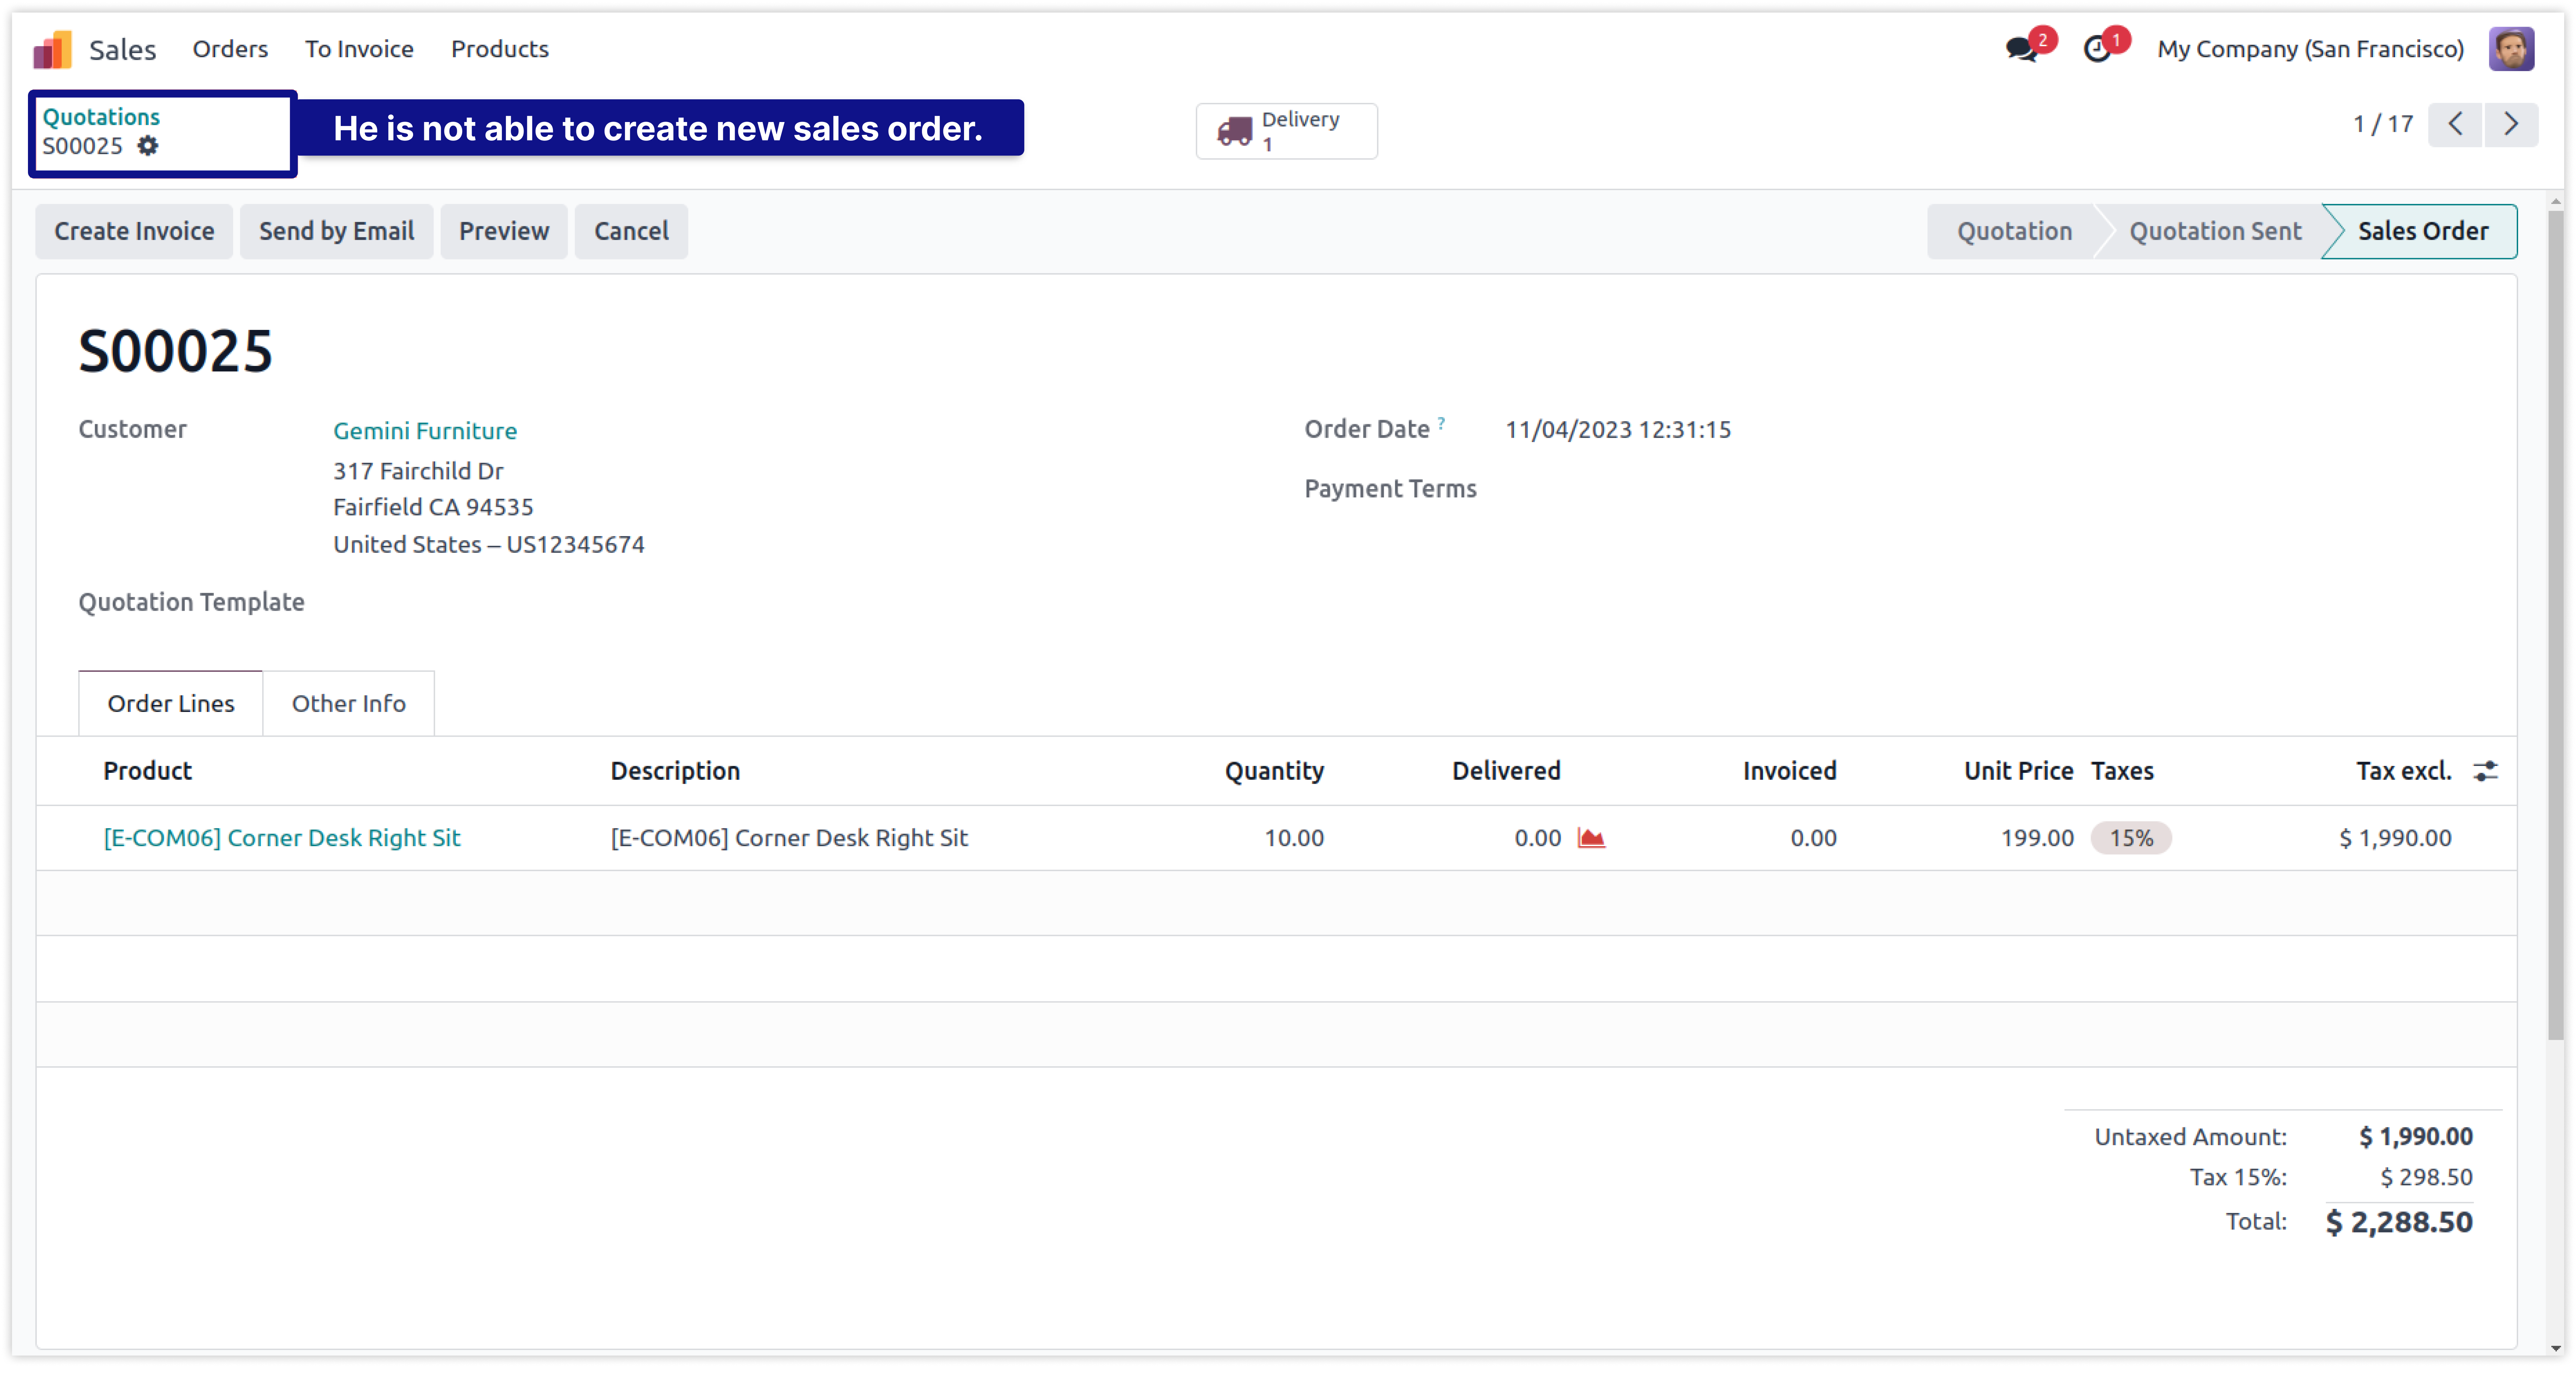The height and width of the screenshot is (1375, 2576).
Task: Click the Create Invoice button
Action: point(134,231)
